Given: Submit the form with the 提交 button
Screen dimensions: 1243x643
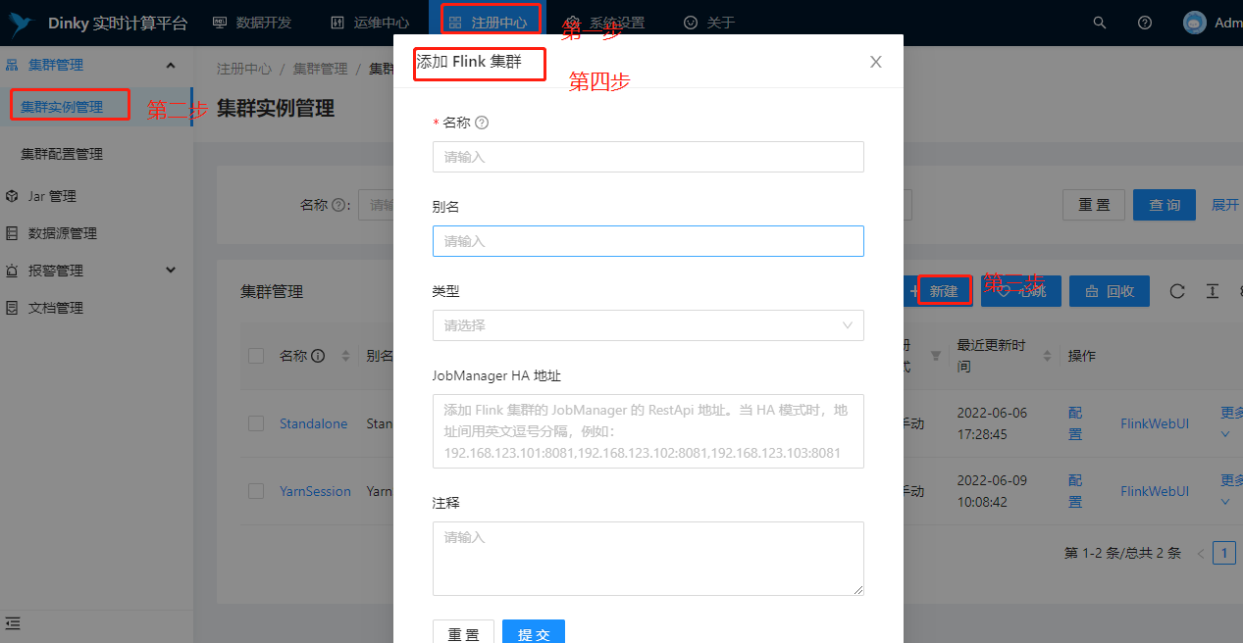Looking at the screenshot, I should [533, 632].
